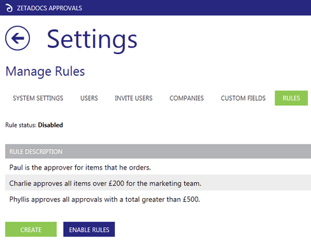The image size is (311, 244).
Task: Click the Rule status label
Action: coord(21,125)
